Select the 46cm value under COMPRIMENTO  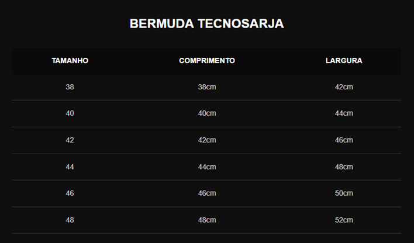click(207, 193)
